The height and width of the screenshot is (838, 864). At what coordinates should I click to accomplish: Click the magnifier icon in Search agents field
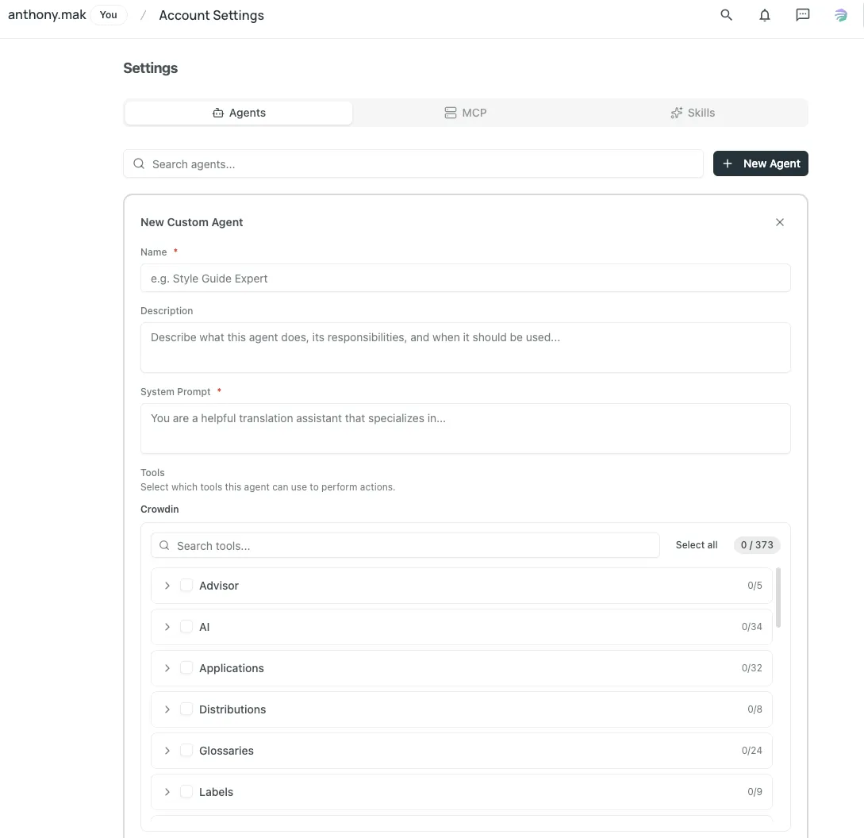coord(139,163)
